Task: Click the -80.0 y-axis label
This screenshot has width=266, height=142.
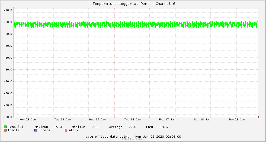Action: 8,93
